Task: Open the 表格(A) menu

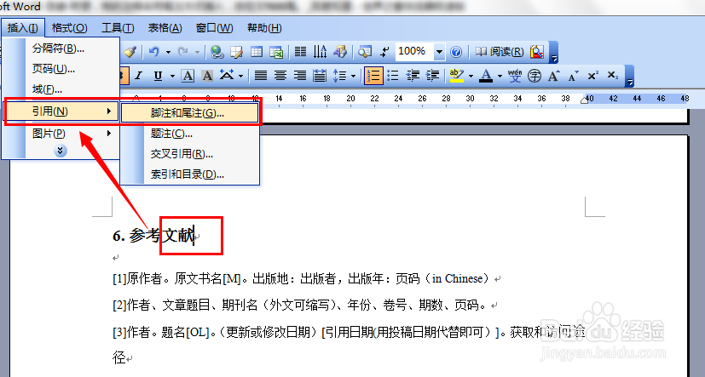Action: coord(165,28)
